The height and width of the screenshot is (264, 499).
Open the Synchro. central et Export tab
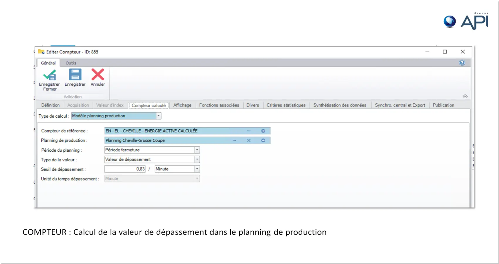[400, 105]
